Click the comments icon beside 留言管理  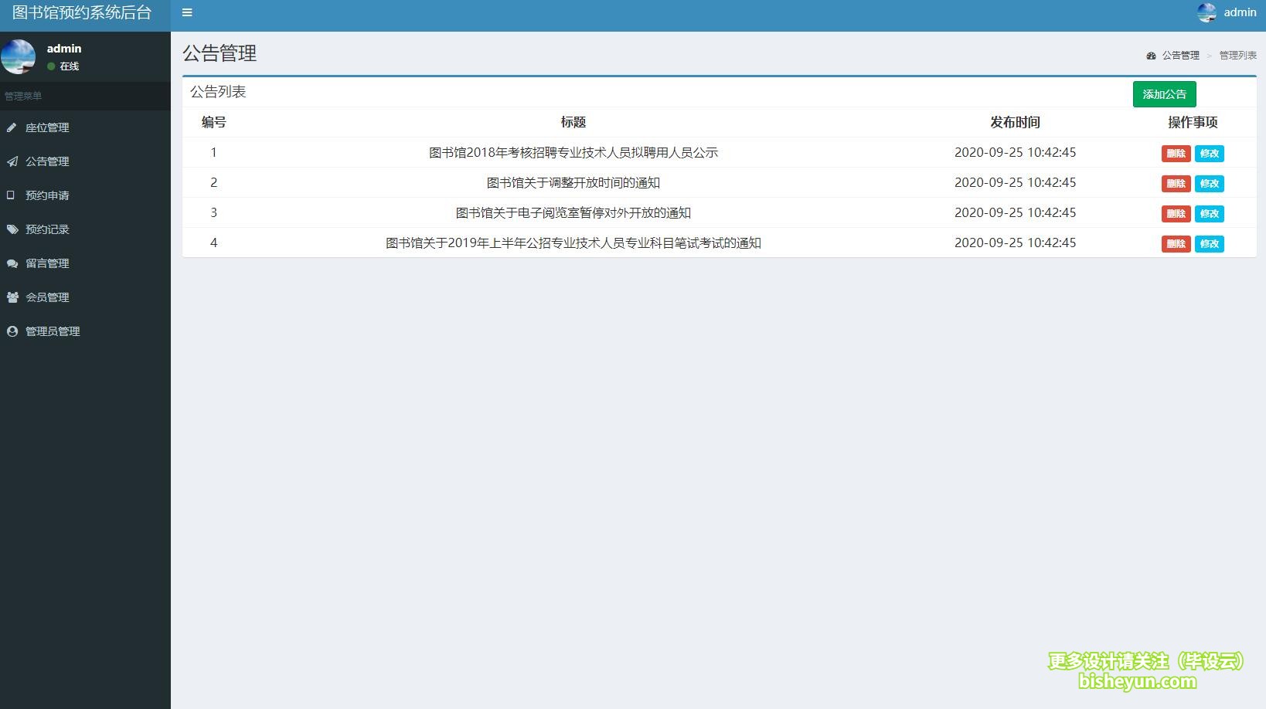point(12,263)
